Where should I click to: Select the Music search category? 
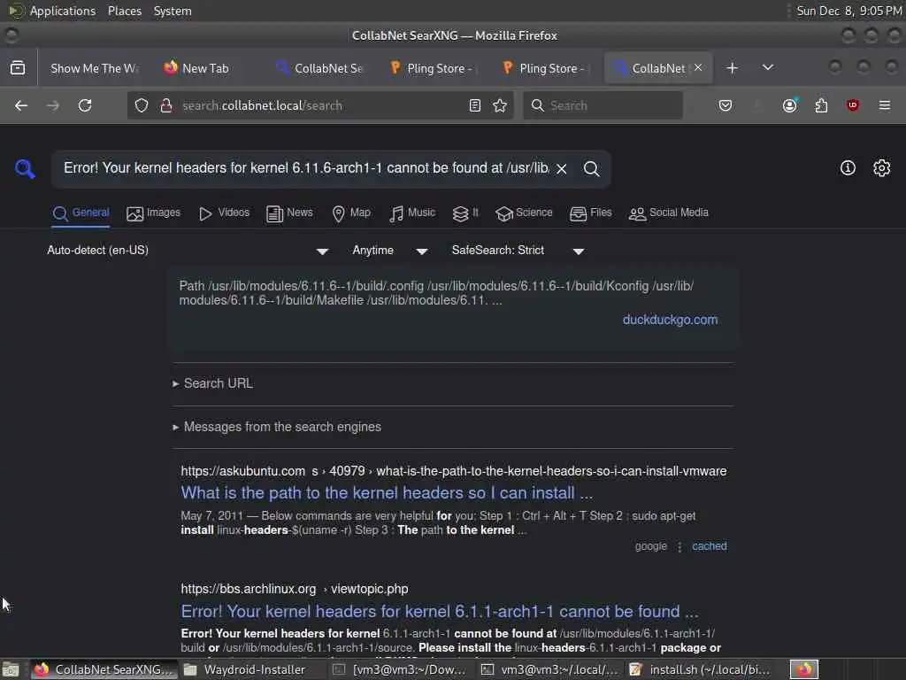coord(412,212)
